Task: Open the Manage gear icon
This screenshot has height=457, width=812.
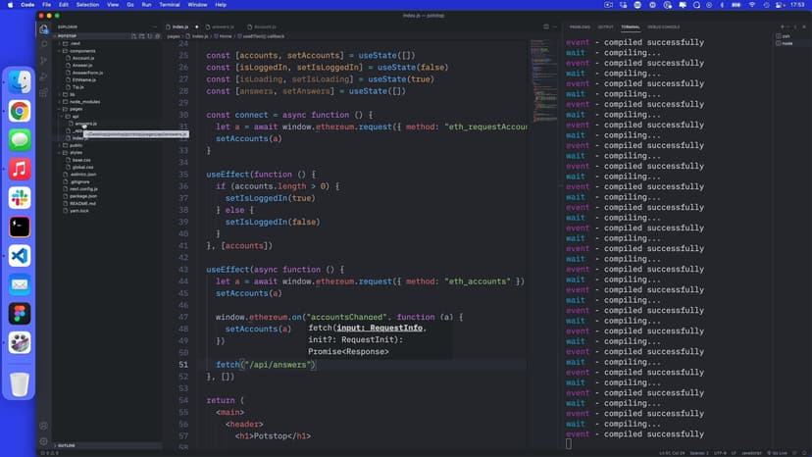Action: tap(44, 442)
